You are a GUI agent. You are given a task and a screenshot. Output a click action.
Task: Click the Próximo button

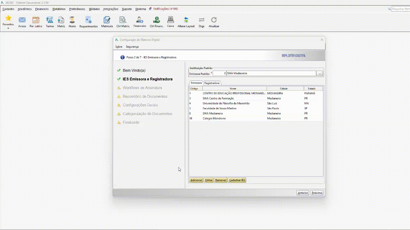click(317, 193)
